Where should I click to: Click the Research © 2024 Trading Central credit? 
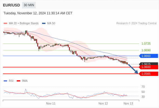pos(136,23)
